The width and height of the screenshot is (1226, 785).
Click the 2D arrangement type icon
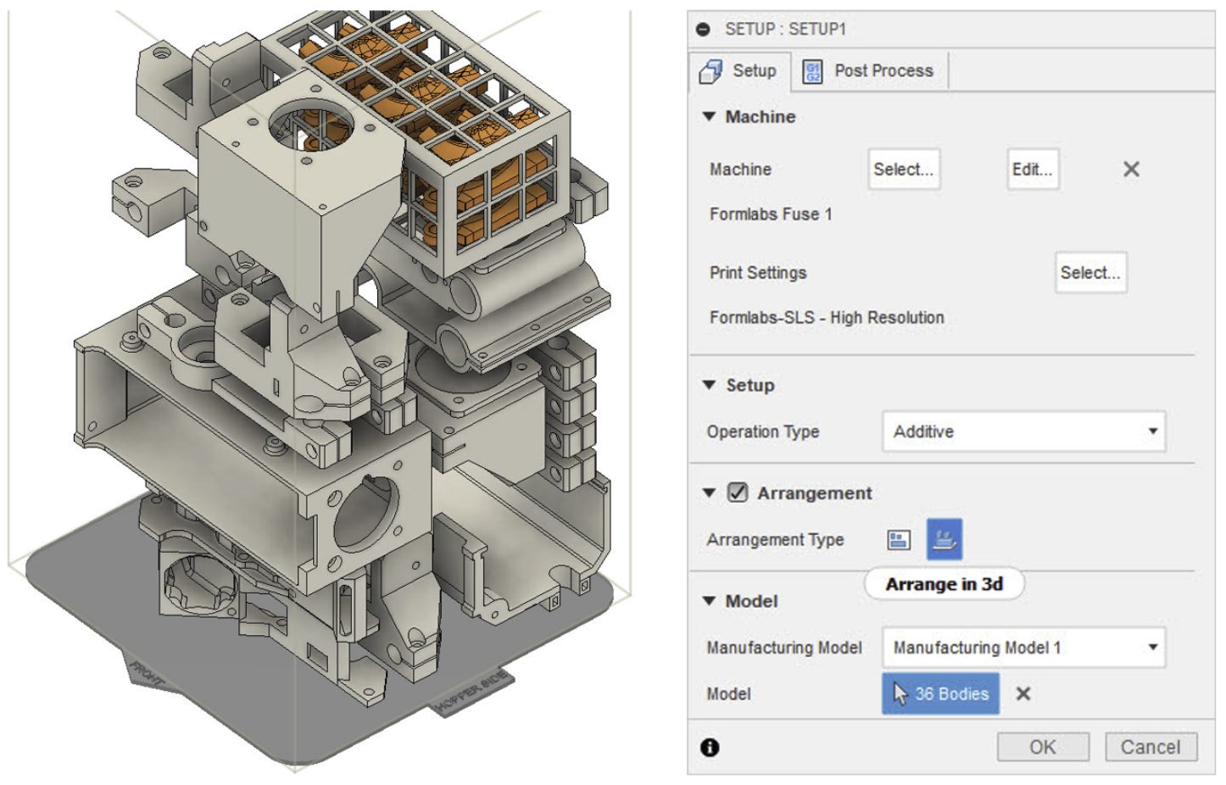898,540
